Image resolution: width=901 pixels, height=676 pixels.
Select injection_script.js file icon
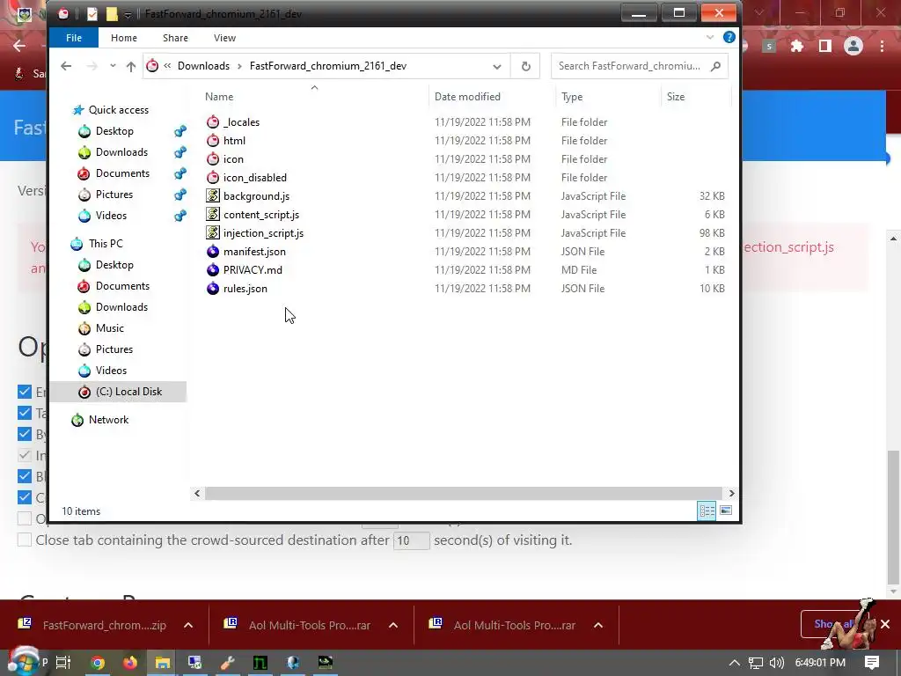(213, 232)
